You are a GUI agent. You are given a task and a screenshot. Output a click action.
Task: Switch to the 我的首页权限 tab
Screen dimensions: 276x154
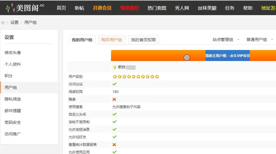click(x=143, y=40)
